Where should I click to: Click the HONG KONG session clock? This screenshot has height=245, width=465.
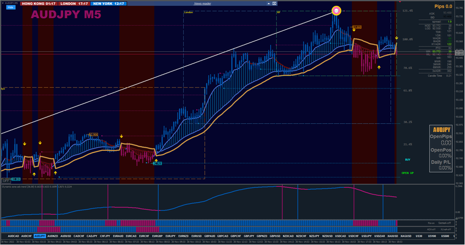point(38,3)
